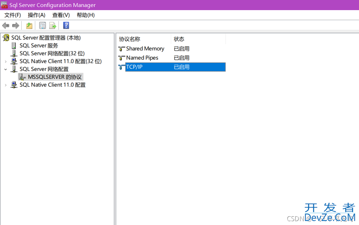Click the Named Pipes protocol icon
This screenshot has width=359, height=225.
click(x=122, y=58)
